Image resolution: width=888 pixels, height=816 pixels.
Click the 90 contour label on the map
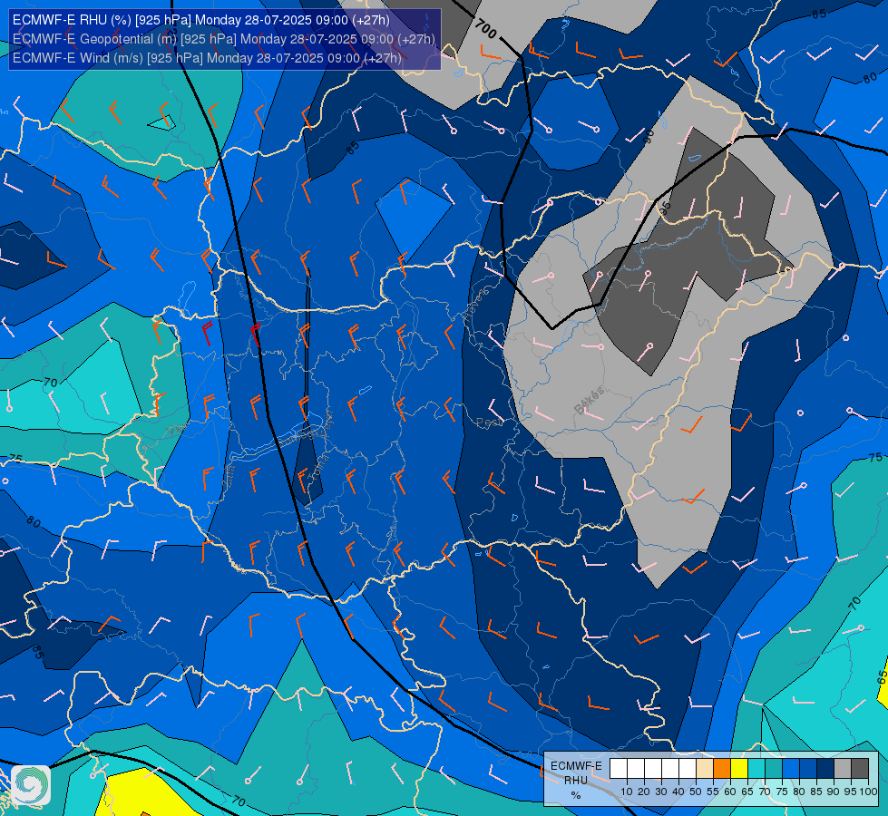click(x=649, y=135)
